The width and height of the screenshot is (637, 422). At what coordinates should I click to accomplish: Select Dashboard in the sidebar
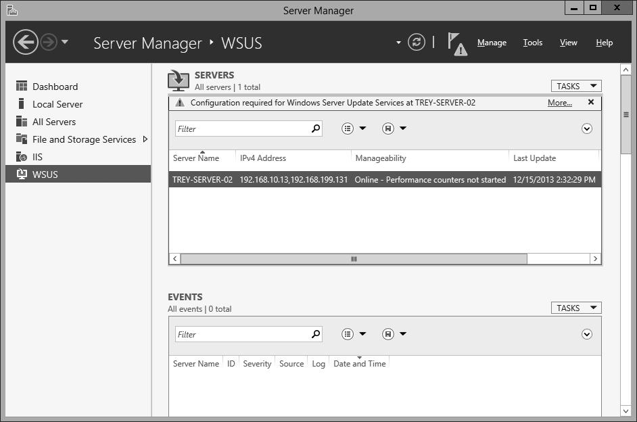click(78, 87)
